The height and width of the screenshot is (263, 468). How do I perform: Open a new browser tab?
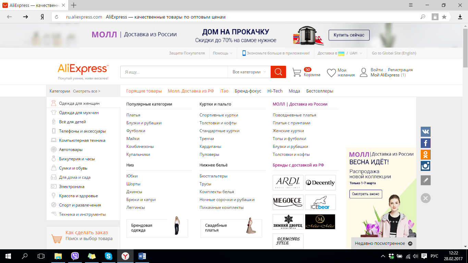74,5
